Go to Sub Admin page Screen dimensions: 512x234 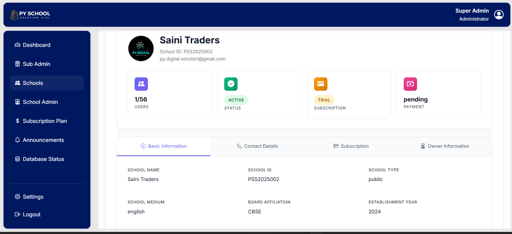(47, 64)
